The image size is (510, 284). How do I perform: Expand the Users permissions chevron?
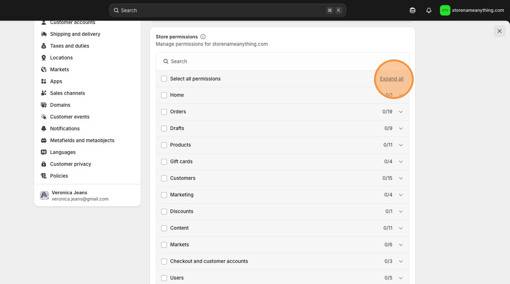click(401, 278)
